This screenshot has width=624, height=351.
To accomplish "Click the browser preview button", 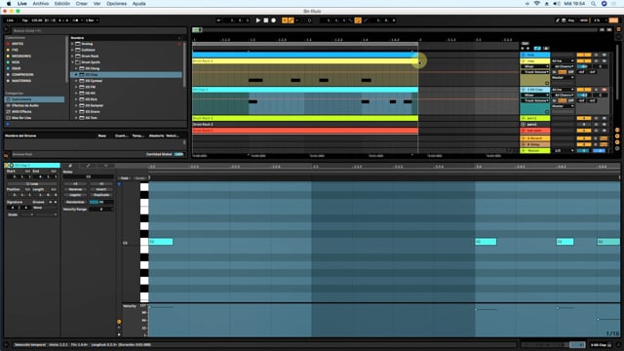I will point(7,124).
